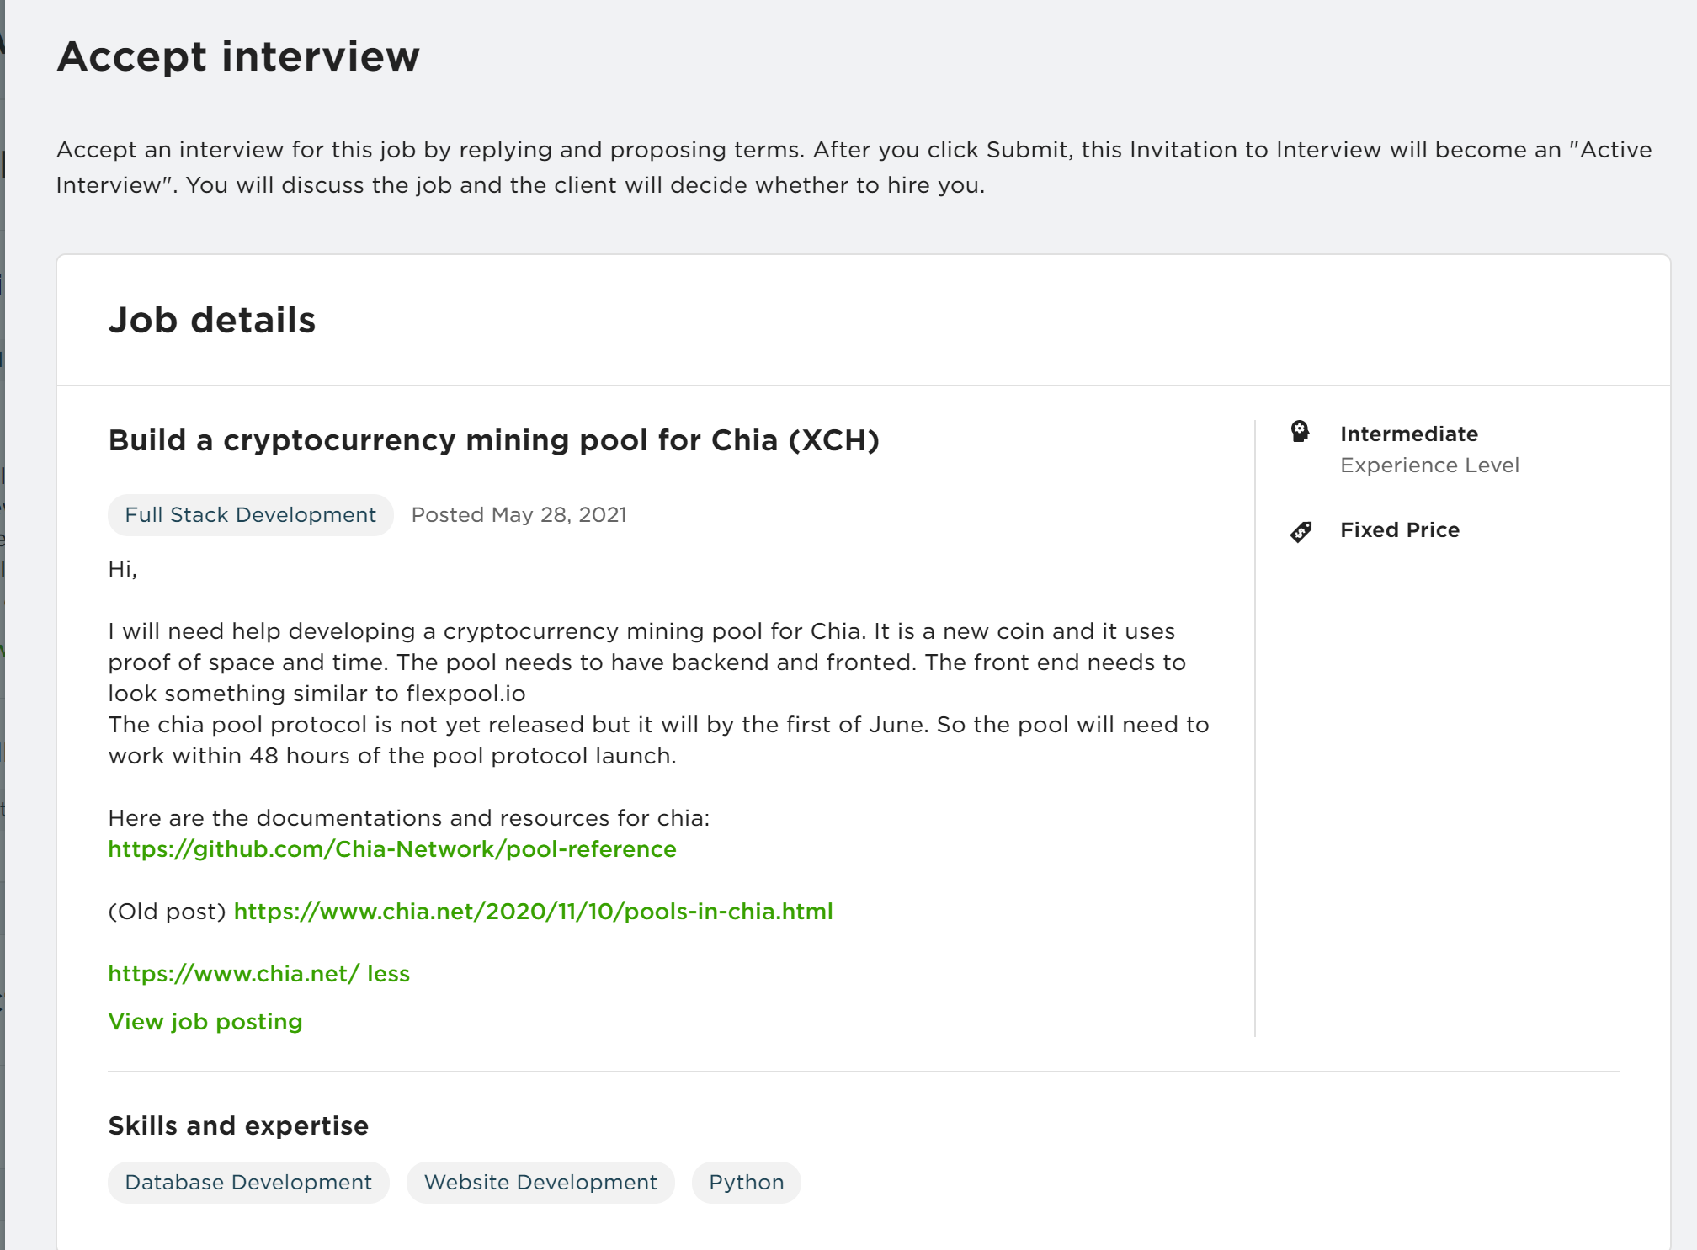Click the Intermediate experience level label
This screenshot has height=1250, width=1697.
point(1409,434)
